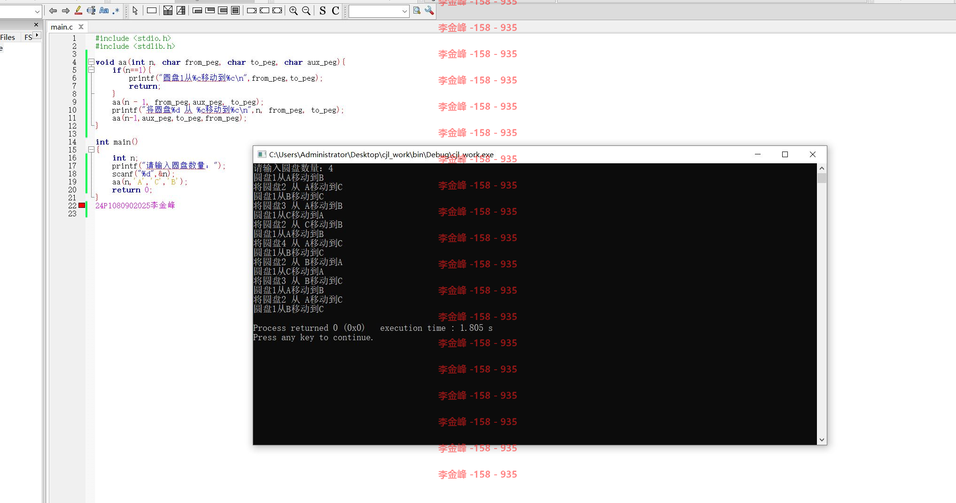Click line number 10 in the margin
Image resolution: width=956 pixels, height=503 pixels.
point(72,110)
